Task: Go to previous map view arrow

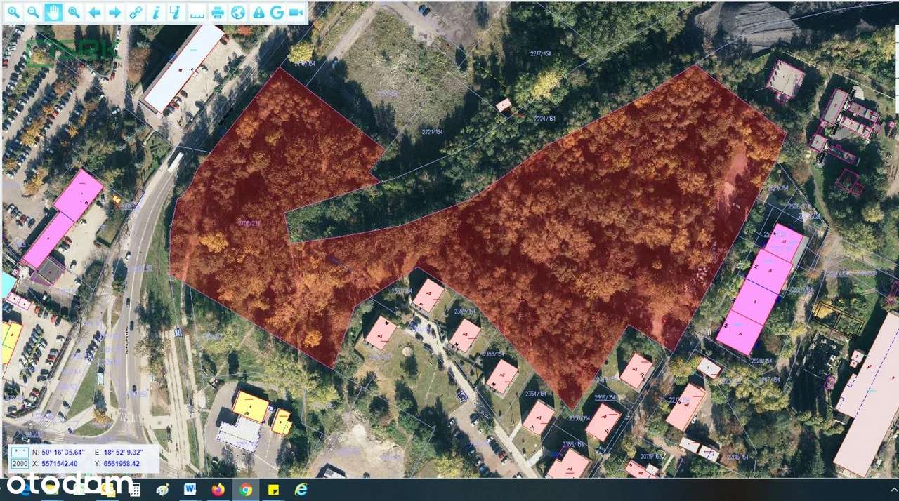Action: pyautogui.click(x=94, y=12)
